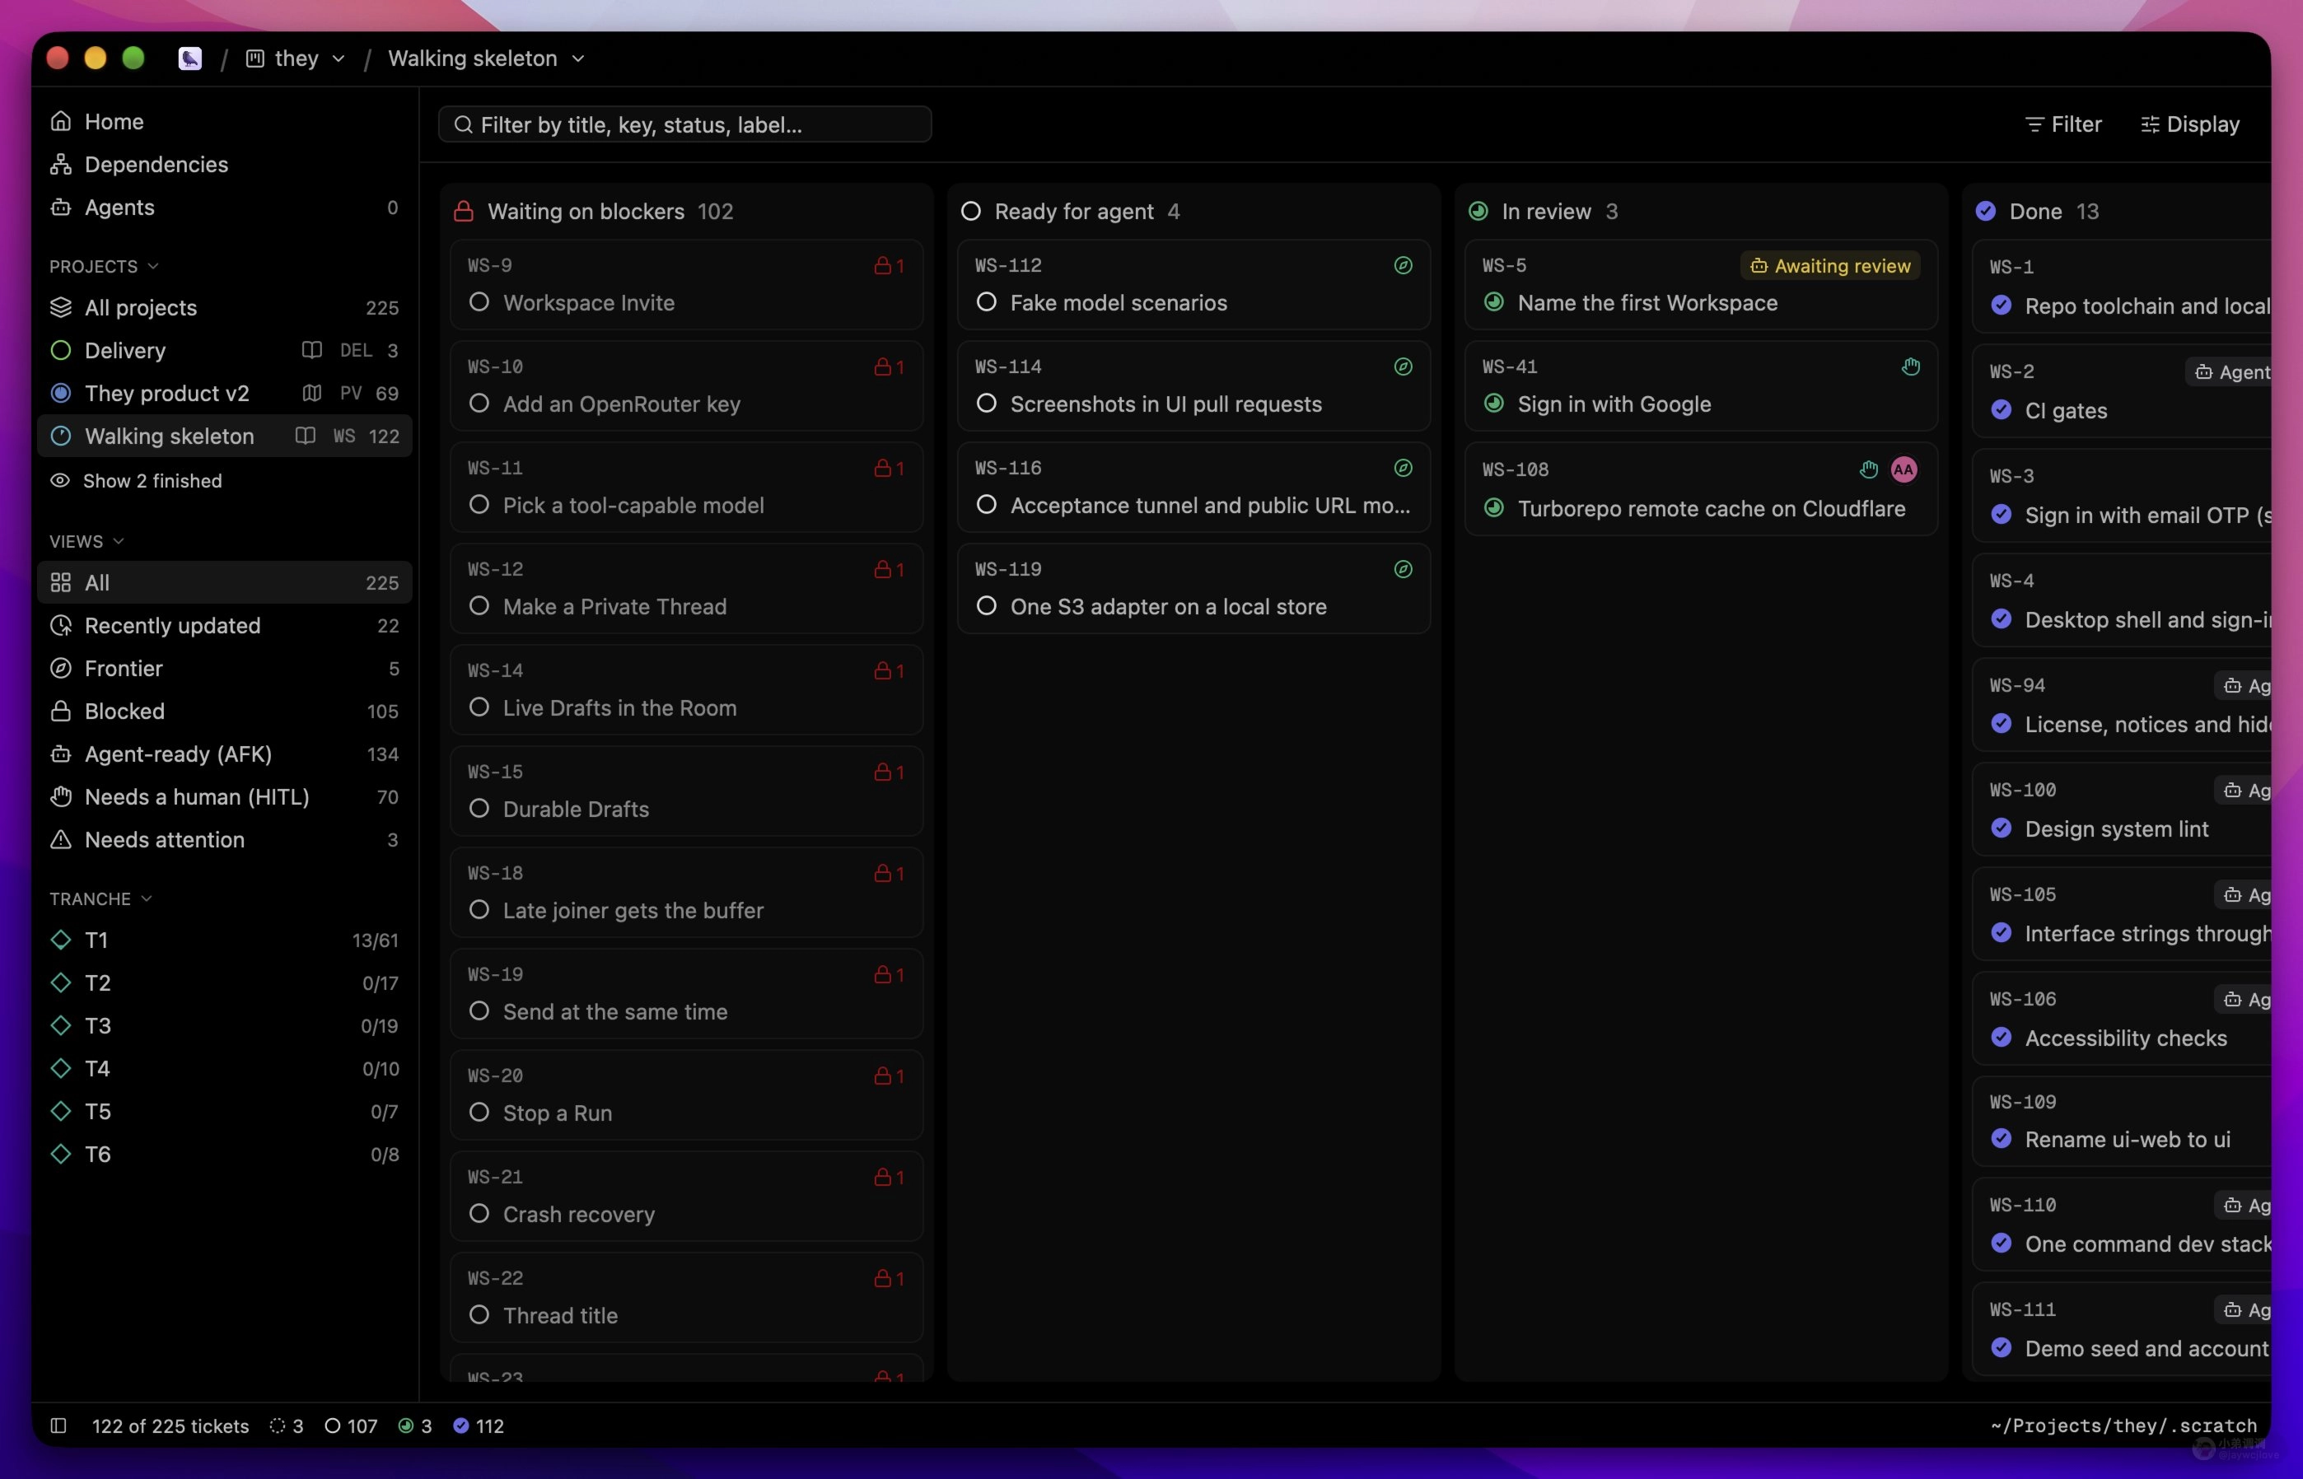The width and height of the screenshot is (2303, 1479).
Task: Collapse the PROJECTS section
Action: click(104, 266)
